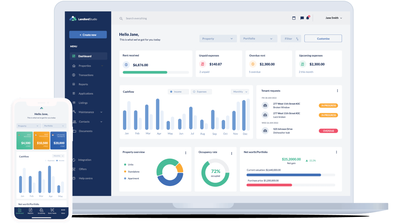The width and height of the screenshot is (398, 224).
Task: Open the calendar icon in the top bar
Action: tap(294, 18)
